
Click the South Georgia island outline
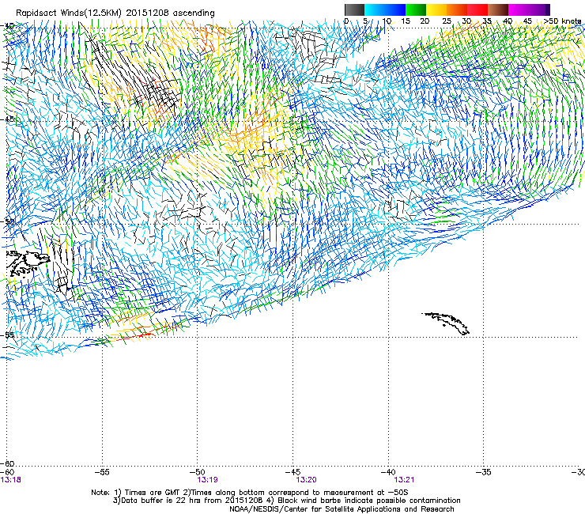pyautogui.click(x=446, y=323)
